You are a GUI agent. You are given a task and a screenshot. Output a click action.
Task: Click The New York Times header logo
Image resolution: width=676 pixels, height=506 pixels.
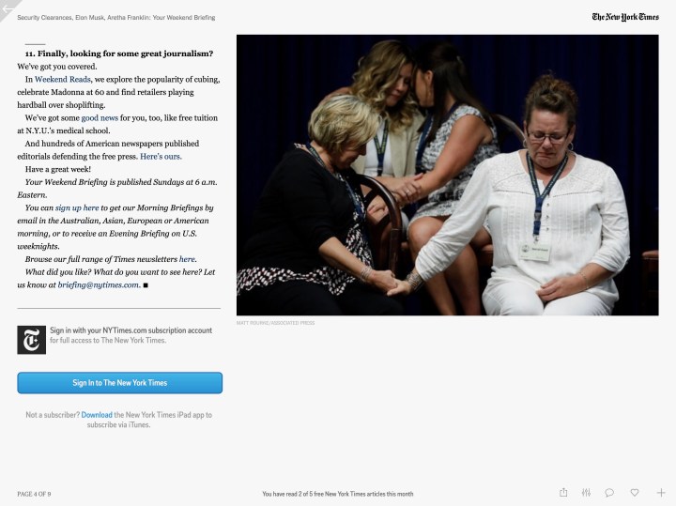pyautogui.click(x=625, y=17)
